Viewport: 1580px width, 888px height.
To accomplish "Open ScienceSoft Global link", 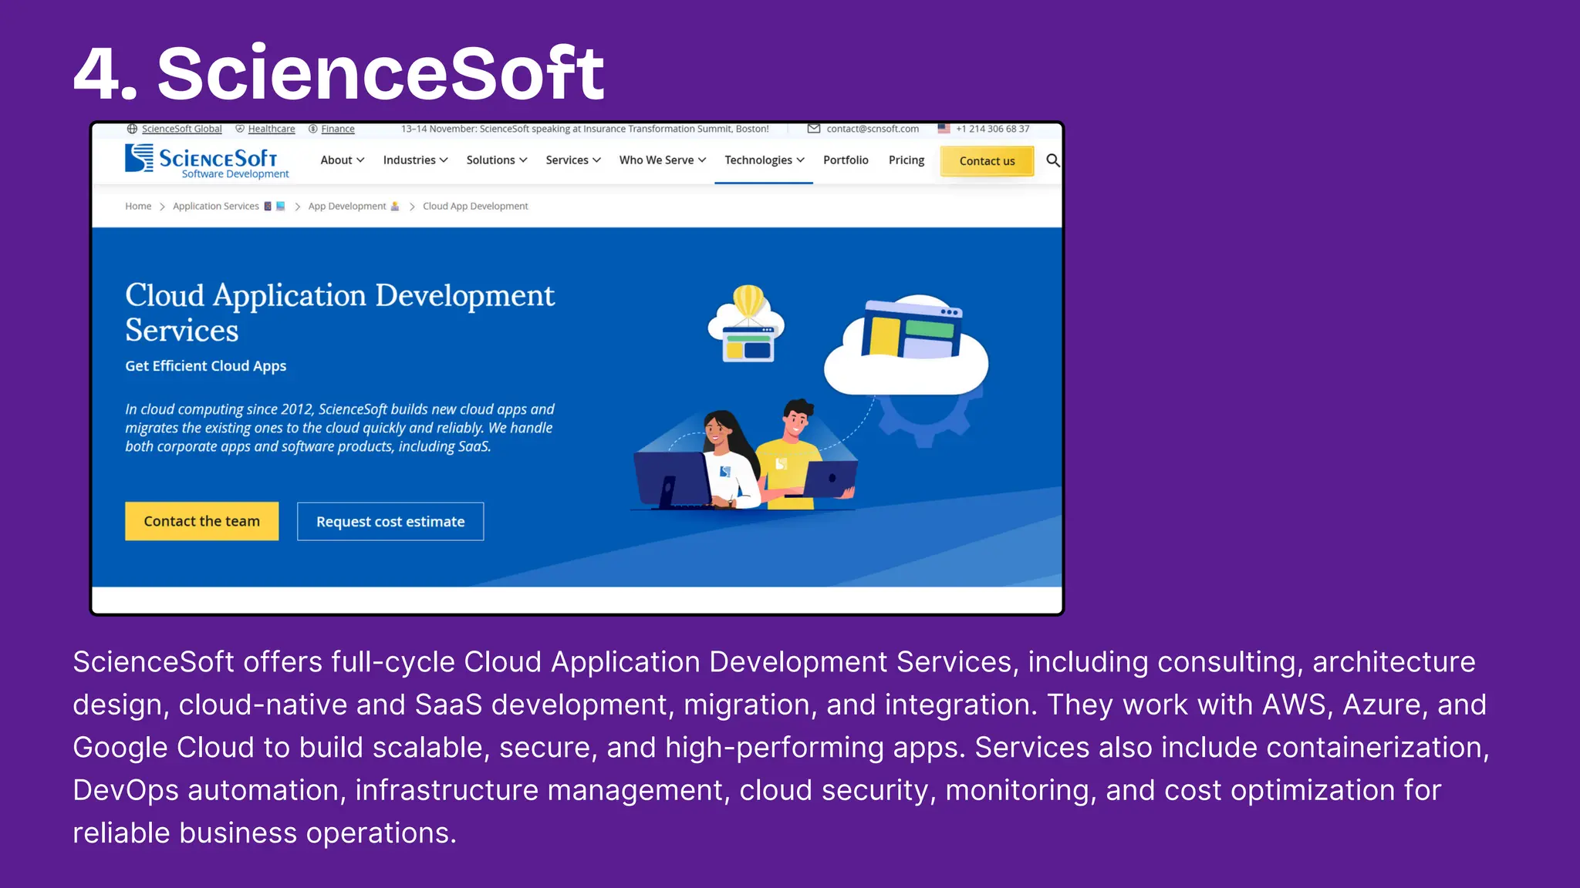I will coord(181,129).
